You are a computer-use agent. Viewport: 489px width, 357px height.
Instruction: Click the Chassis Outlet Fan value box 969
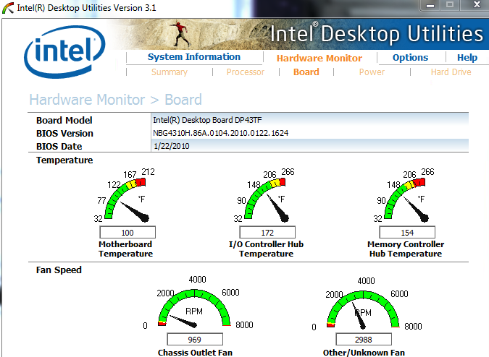195,339
